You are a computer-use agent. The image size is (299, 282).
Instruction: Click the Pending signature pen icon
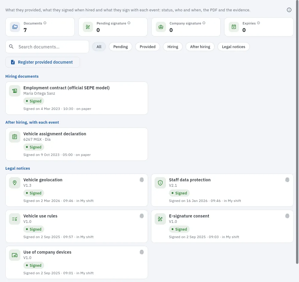88,27
